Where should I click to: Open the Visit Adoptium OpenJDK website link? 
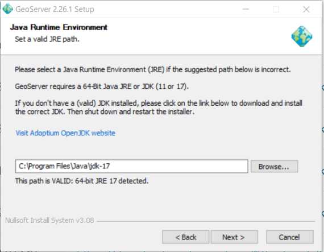[x=65, y=133]
